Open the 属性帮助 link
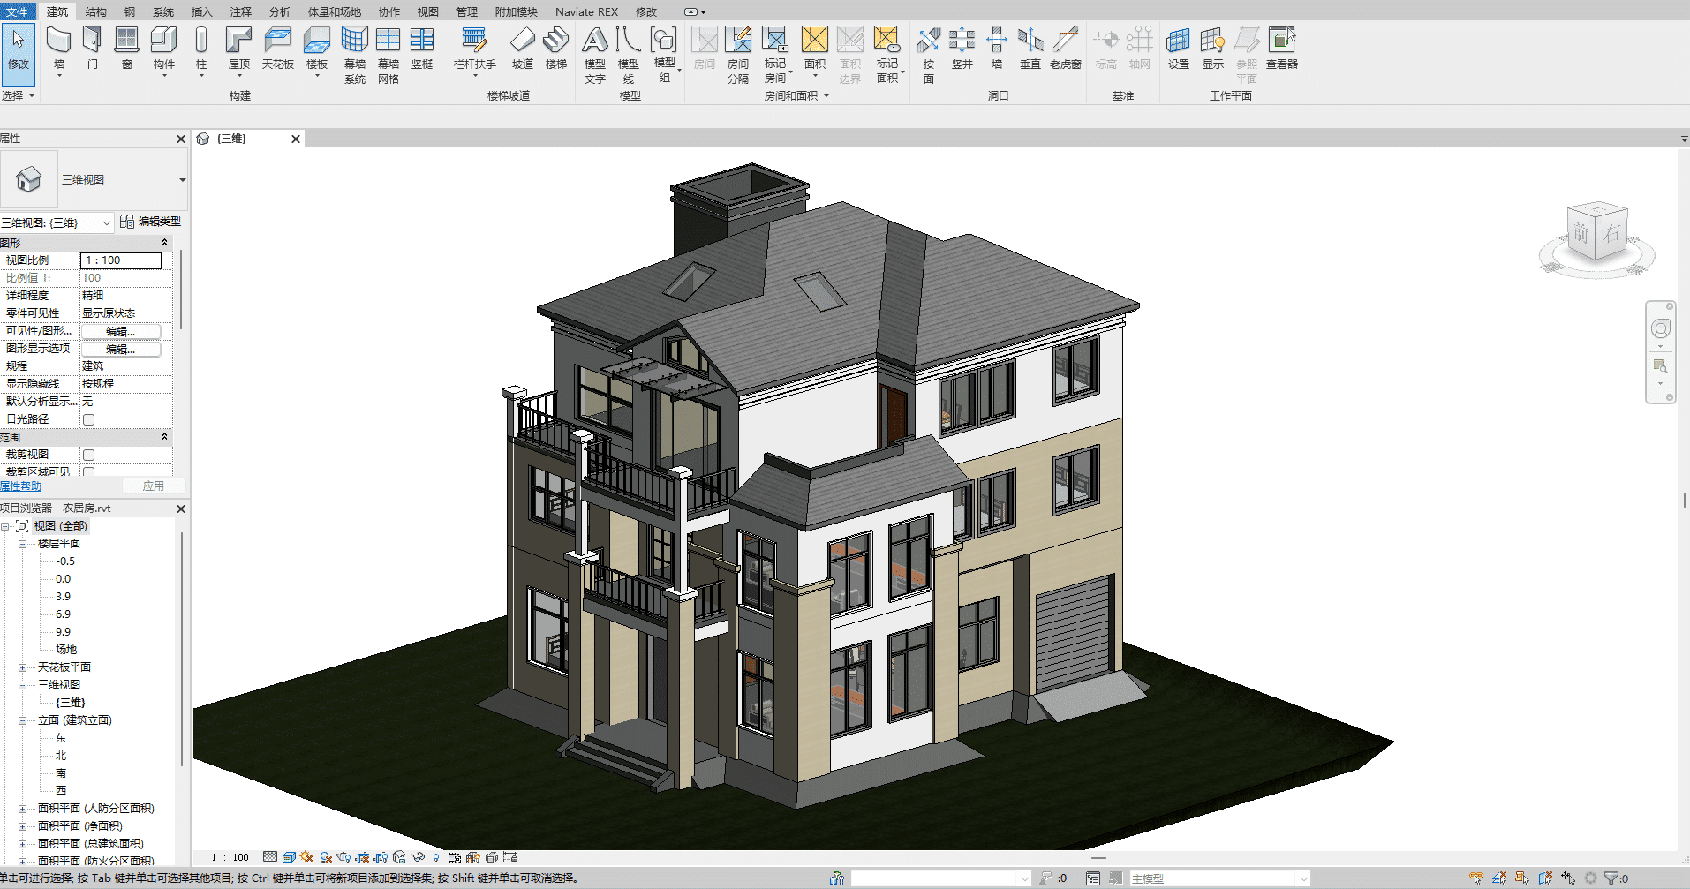The width and height of the screenshot is (1690, 889). click(20, 486)
